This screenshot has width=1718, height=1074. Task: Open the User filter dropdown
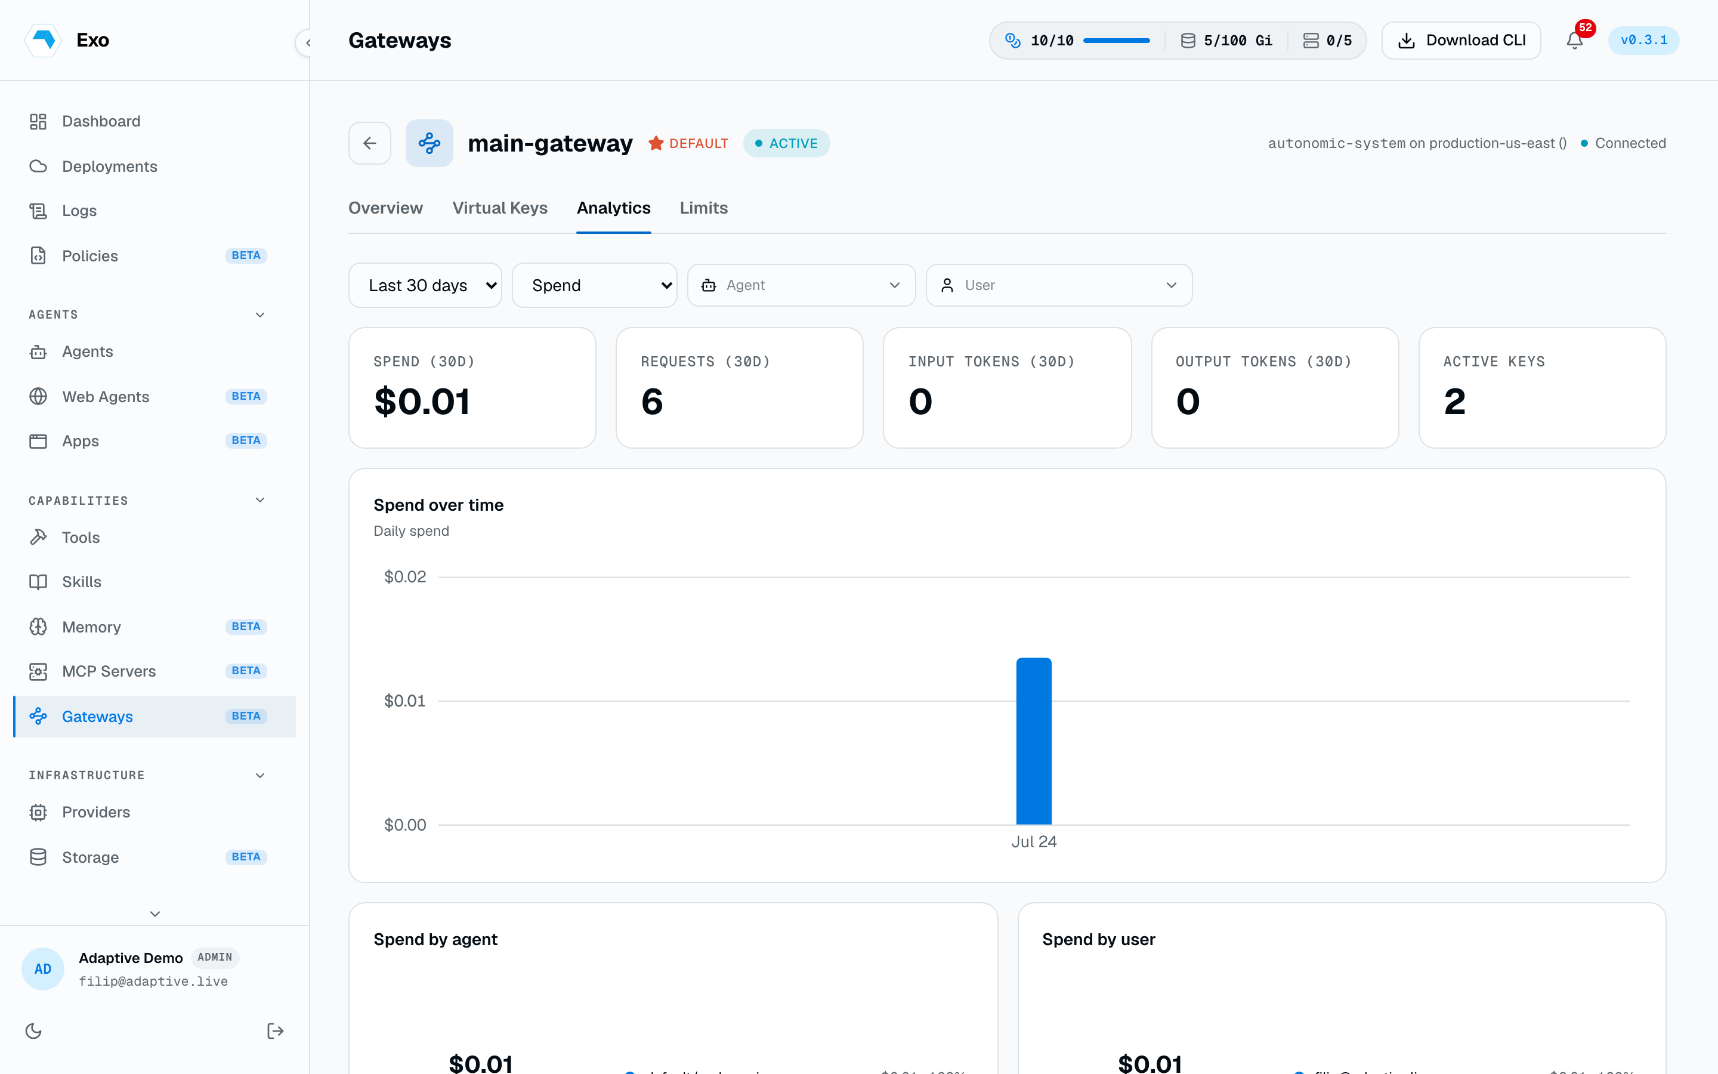pos(1059,286)
